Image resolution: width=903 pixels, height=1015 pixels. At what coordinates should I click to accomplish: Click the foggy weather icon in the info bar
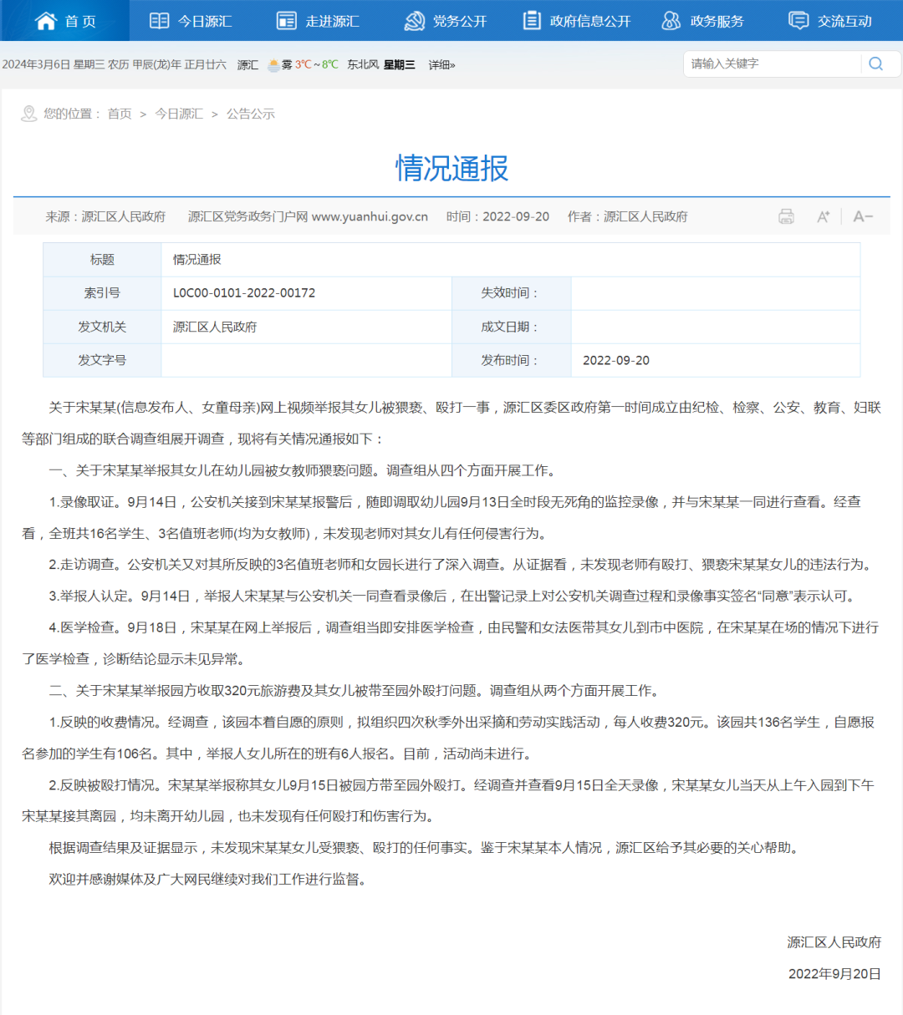[x=273, y=63]
